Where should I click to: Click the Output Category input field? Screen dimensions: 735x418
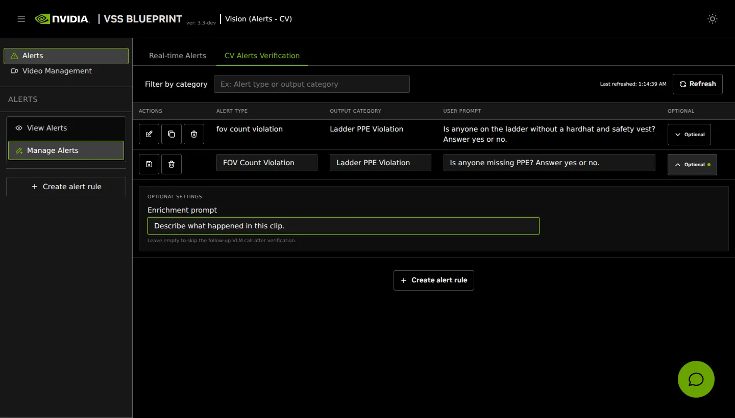click(x=380, y=163)
